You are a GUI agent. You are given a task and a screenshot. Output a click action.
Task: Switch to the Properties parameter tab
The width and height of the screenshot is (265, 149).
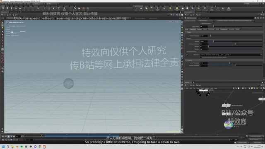coord(193,29)
